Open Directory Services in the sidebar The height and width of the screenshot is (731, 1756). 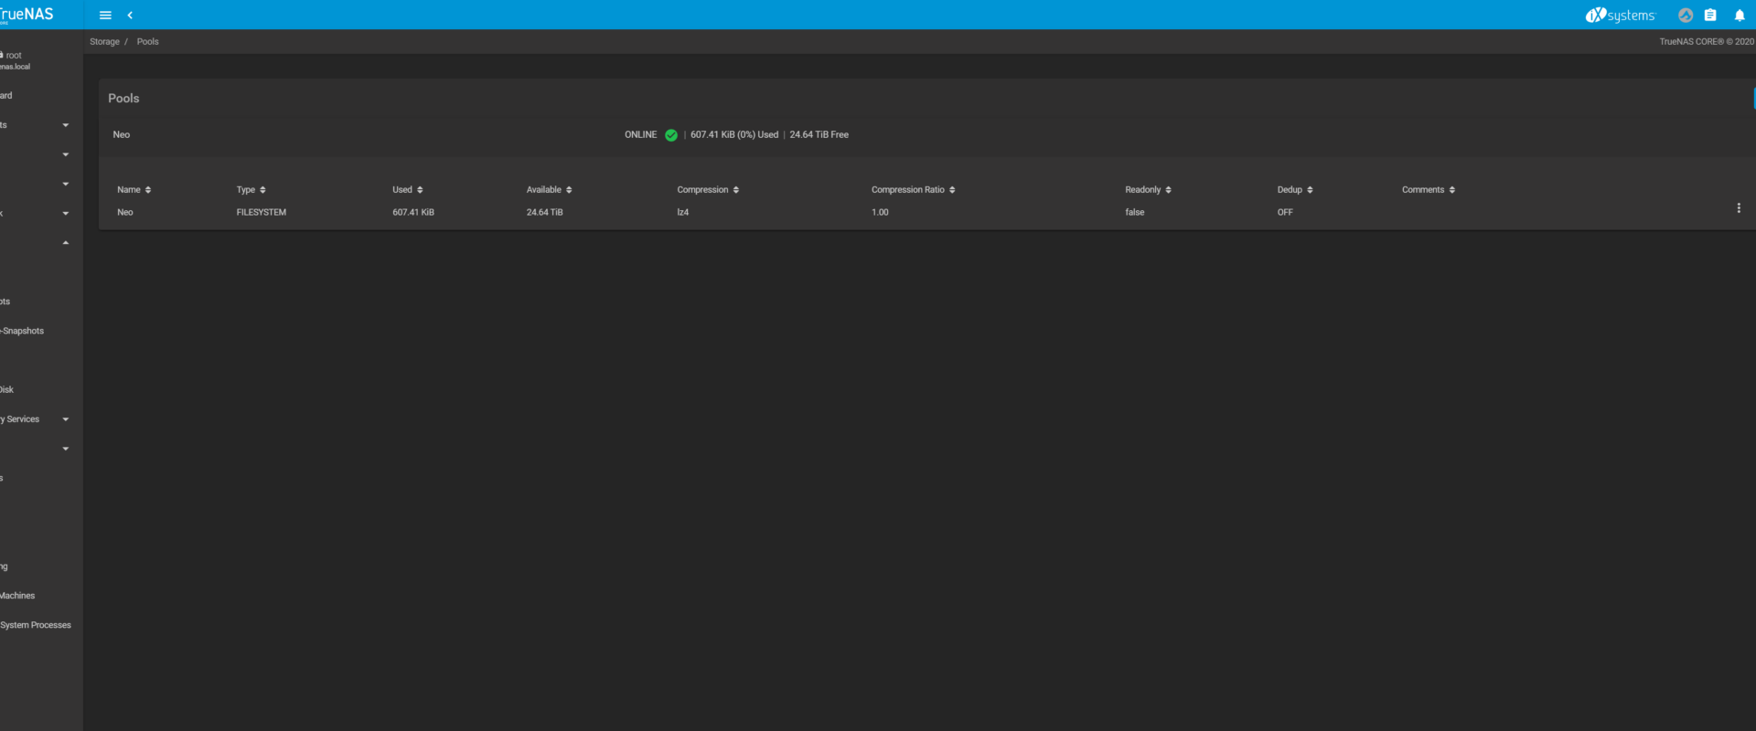tap(20, 419)
